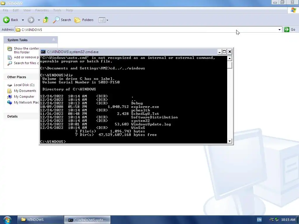Click the cmd.exe title bar system icon

click(43, 52)
